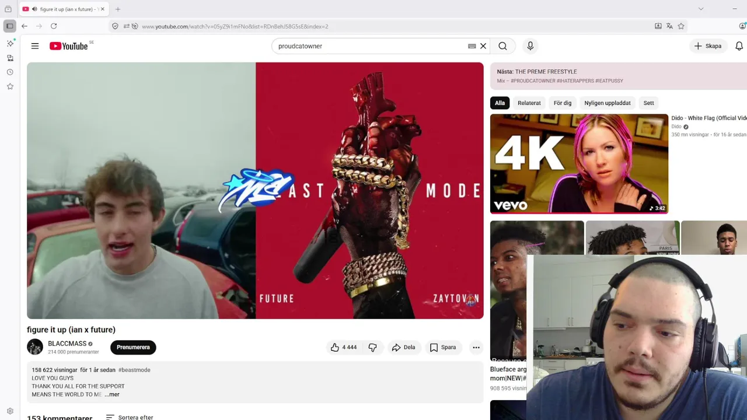Viewport: 747px width, 420px height.
Task: Dislike the video with thumbs down
Action: pyautogui.click(x=372, y=347)
